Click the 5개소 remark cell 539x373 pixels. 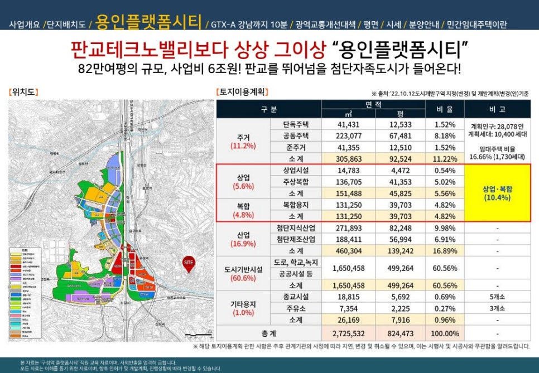497,297
